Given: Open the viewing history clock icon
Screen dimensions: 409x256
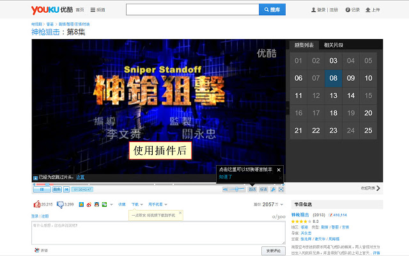Looking at the screenshot, I should (x=348, y=10).
